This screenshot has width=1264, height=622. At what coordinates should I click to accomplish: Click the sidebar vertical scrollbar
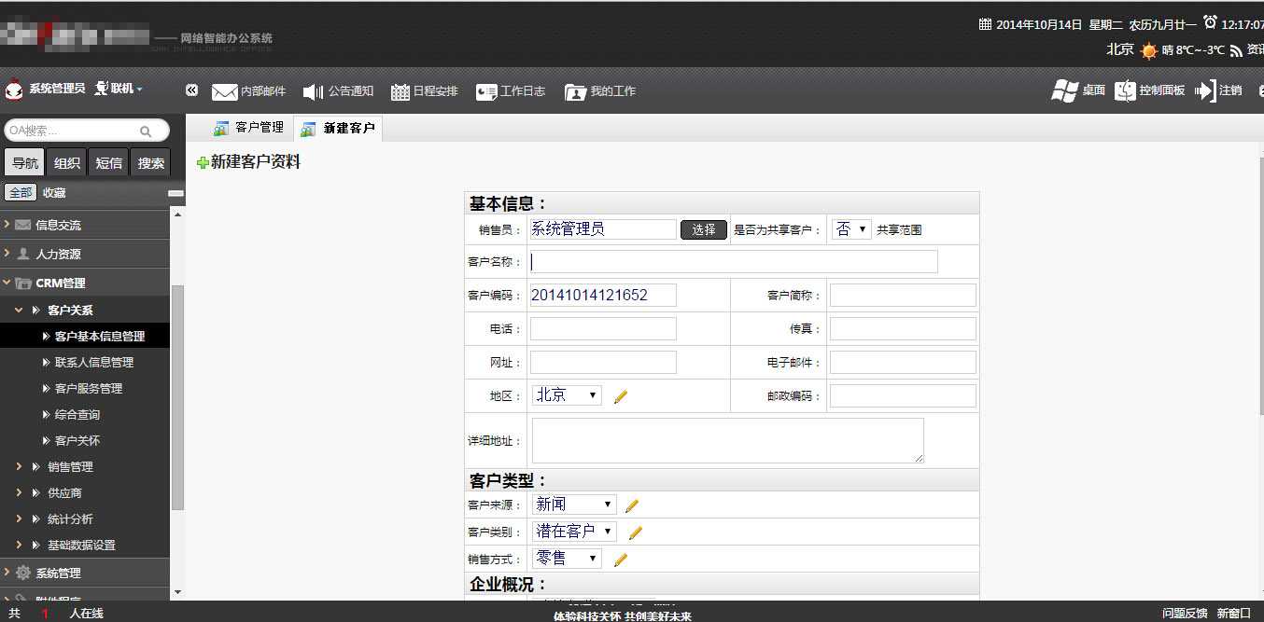[x=178, y=397]
